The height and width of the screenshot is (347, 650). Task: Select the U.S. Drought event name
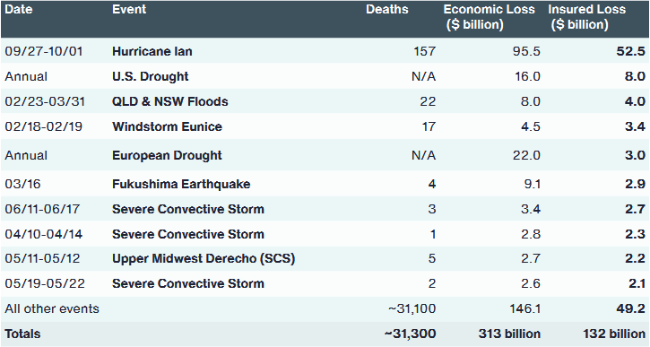(x=150, y=77)
